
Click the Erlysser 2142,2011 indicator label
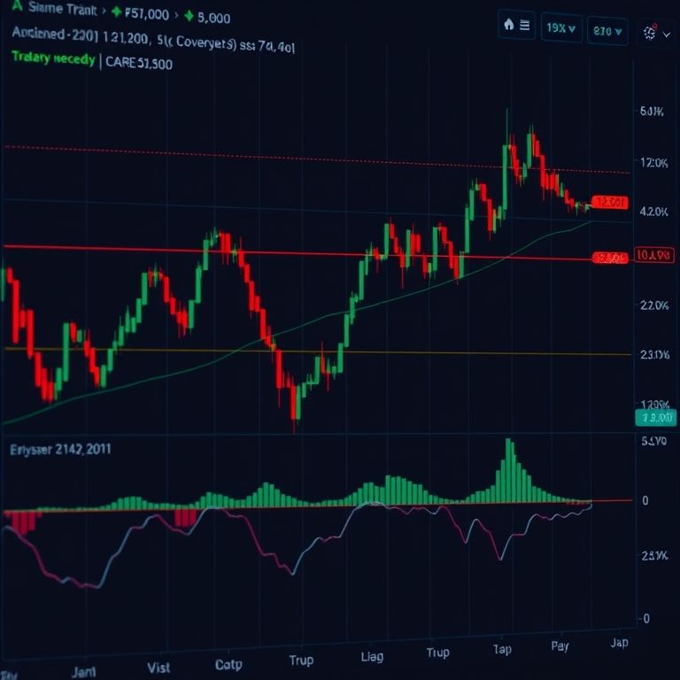click(60, 449)
